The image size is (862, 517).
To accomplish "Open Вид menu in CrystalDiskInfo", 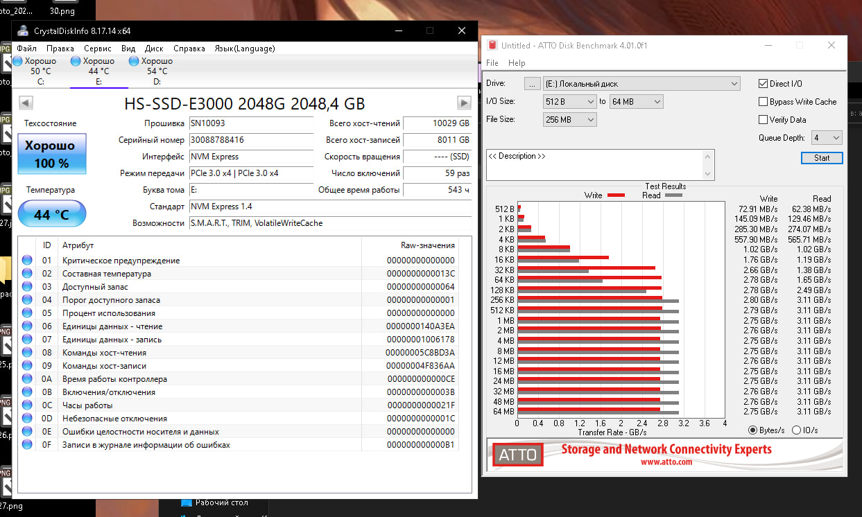I will click(x=128, y=49).
